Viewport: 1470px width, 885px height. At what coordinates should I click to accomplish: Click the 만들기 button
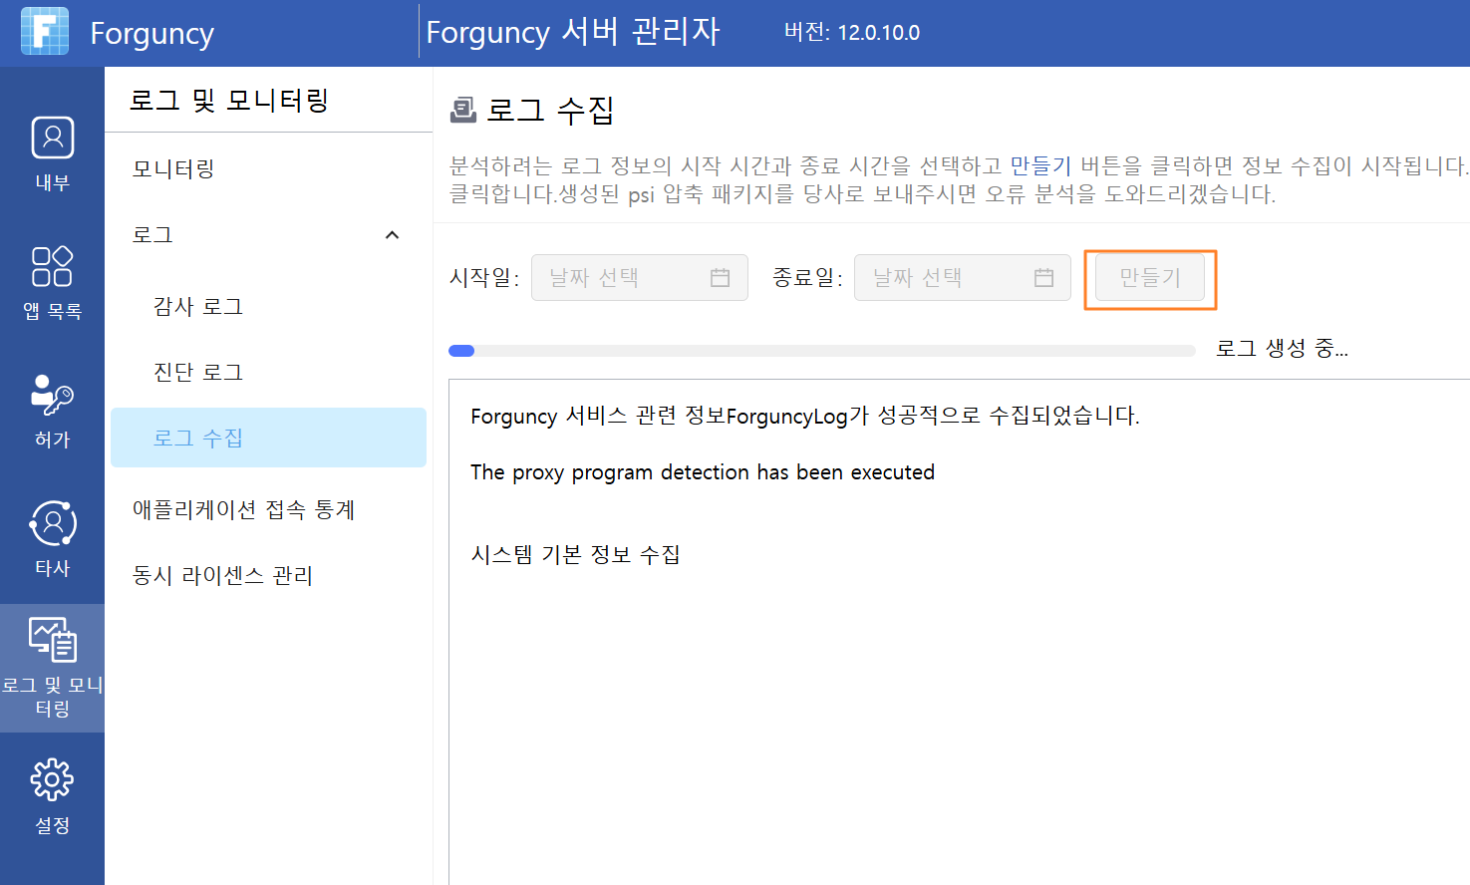(x=1150, y=277)
